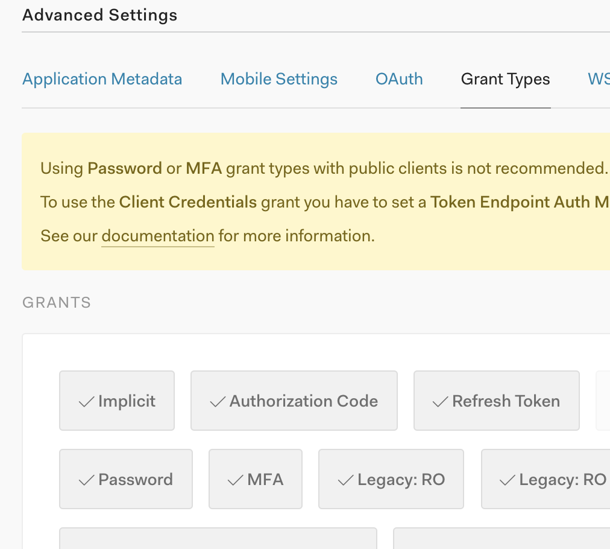Click the checkmark icon beside Implicit
This screenshot has width=610, height=549.
click(87, 402)
